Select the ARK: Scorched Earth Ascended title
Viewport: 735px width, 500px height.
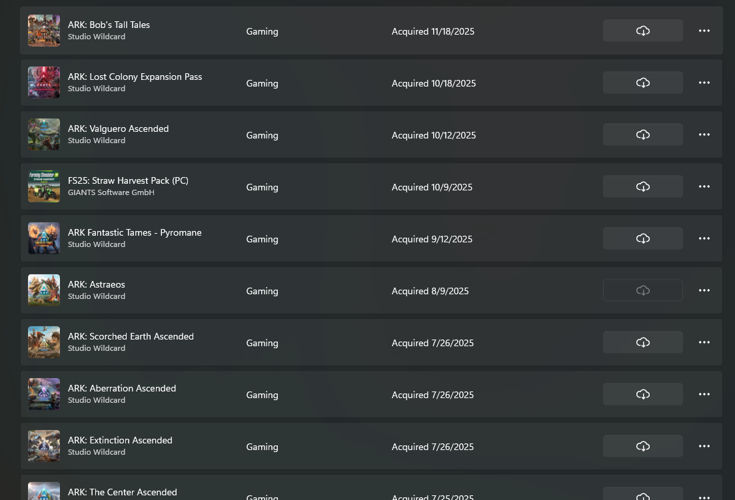pyautogui.click(x=131, y=337)
